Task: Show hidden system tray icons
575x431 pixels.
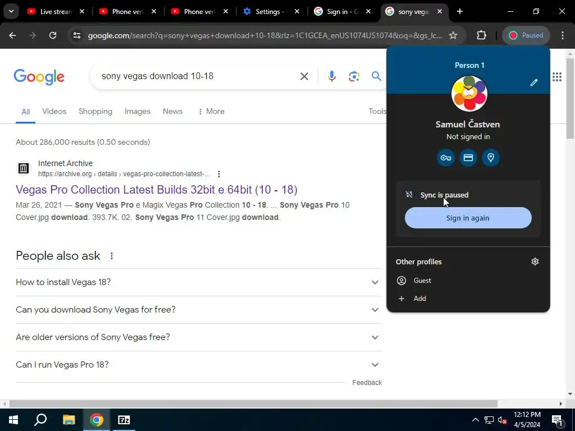Action: [x=475, y=420]
